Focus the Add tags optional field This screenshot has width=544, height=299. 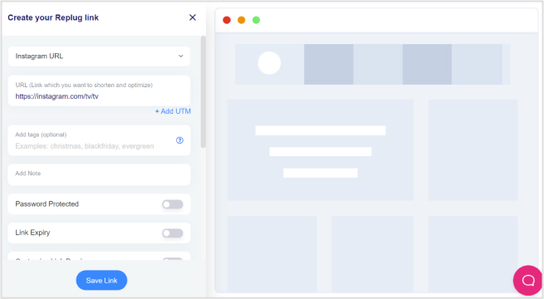tap(99, 140)
